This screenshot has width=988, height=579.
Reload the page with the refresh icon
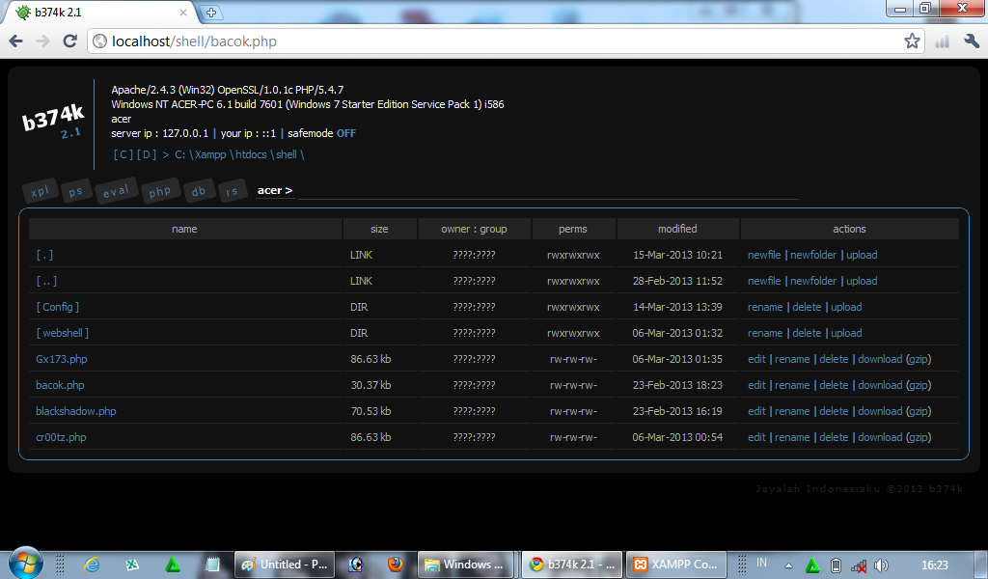[69, 41]
